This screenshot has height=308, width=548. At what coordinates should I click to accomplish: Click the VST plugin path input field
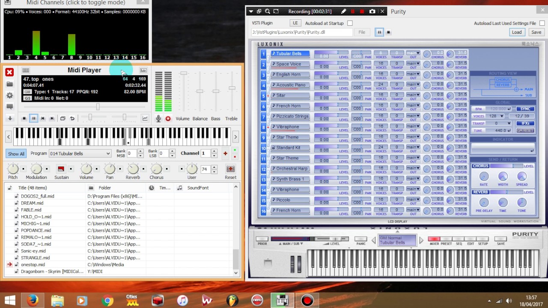pyautogui.click(x=302, y=32)
